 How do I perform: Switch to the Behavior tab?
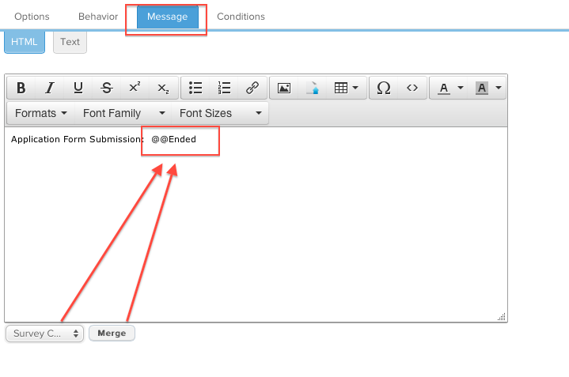98,17
